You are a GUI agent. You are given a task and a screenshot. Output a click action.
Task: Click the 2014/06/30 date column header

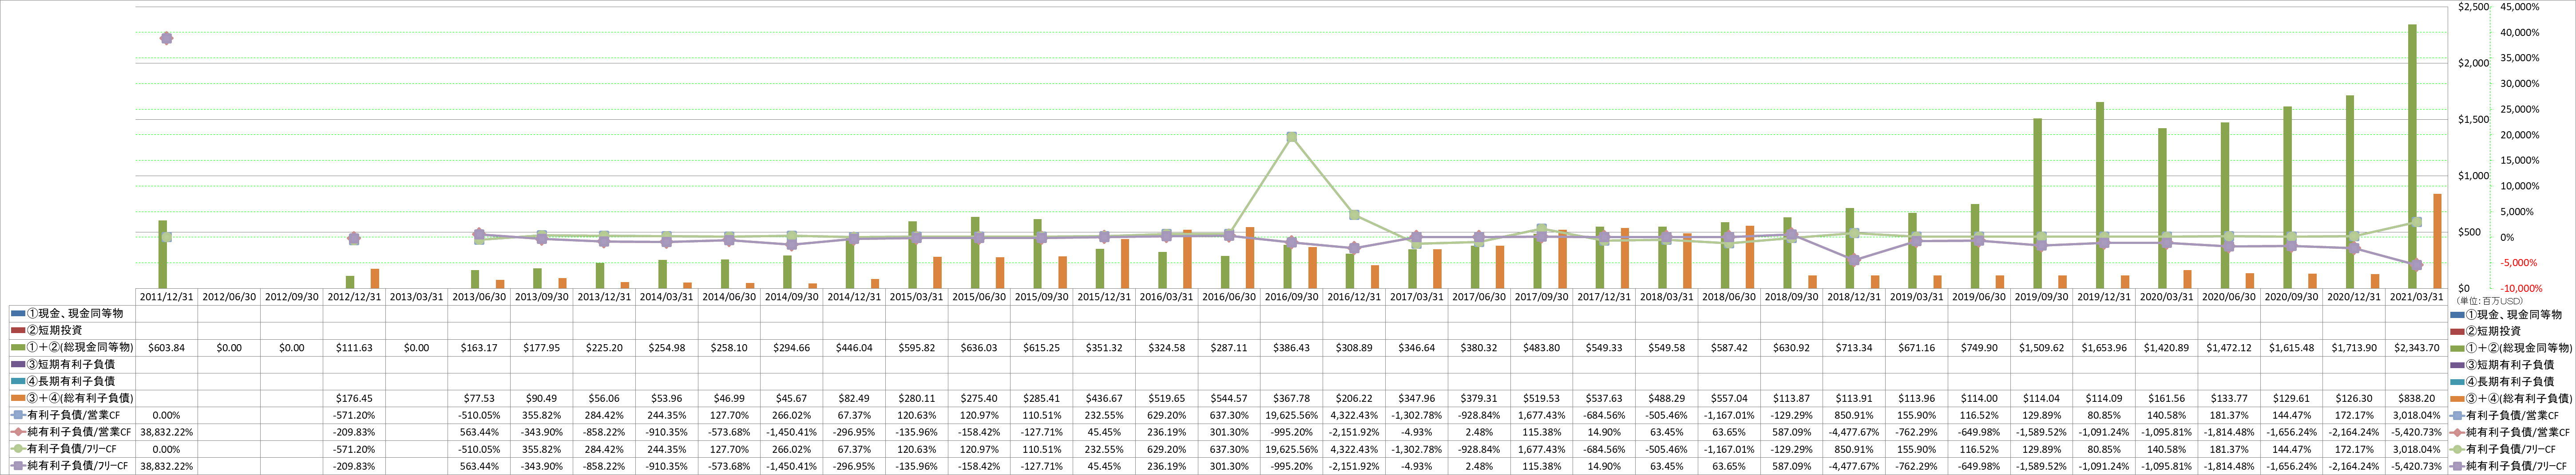pos(729,297)
